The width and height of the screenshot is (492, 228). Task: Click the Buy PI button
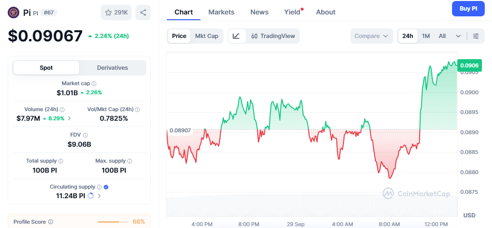click(468, 9)
